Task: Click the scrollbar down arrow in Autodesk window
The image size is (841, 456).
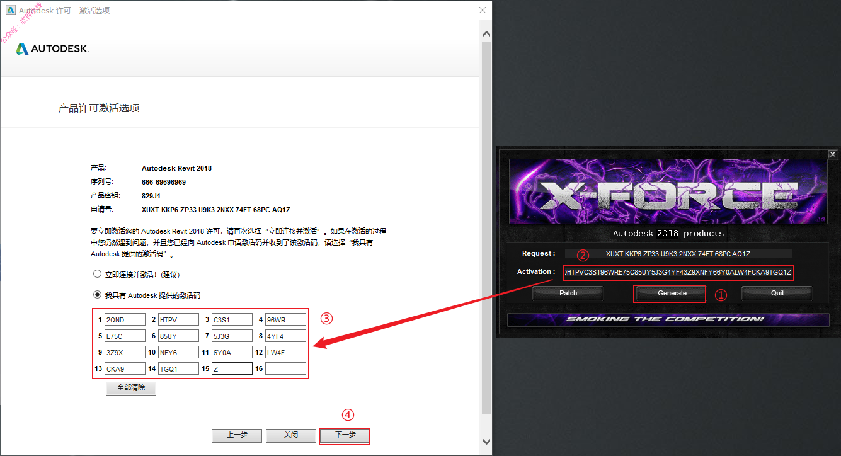Action: (x=486, y=442)
